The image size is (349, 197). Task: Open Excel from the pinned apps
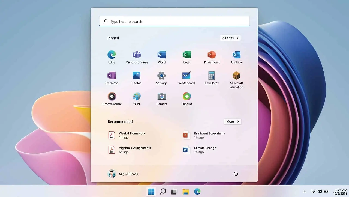click(x=187, y=57)
